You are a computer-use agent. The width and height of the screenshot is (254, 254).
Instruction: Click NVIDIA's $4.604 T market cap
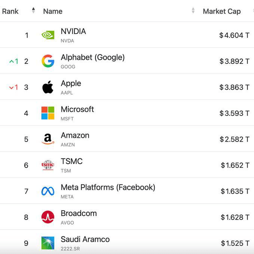(x=234, y=35)
